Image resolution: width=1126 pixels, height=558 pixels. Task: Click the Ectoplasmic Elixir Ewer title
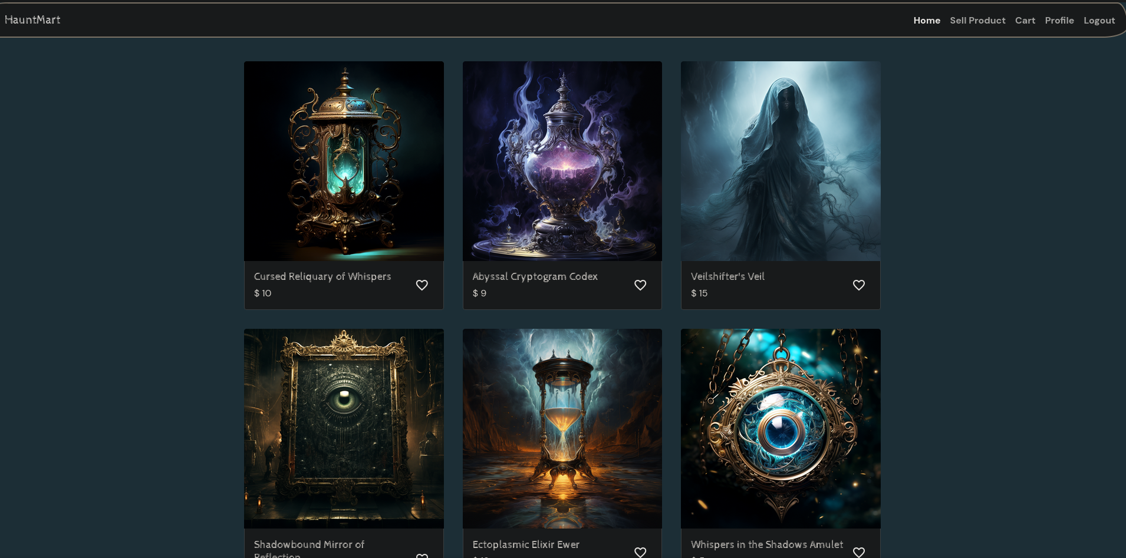[526, 544]
